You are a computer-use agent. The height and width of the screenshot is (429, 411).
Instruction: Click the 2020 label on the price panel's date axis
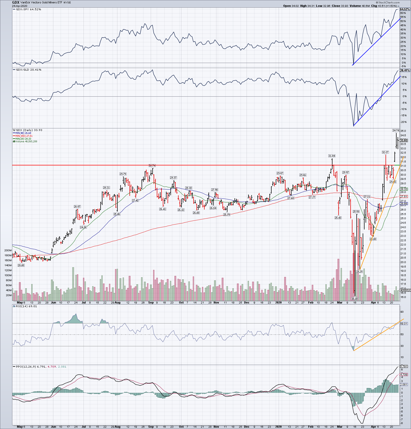tap(278, 302)
